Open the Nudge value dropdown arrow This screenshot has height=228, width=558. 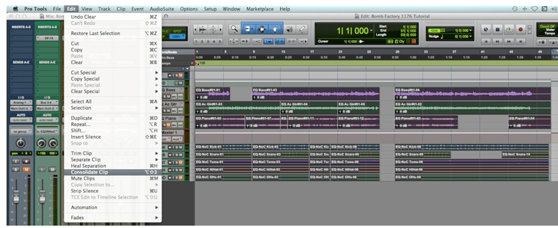coord(471,36)
